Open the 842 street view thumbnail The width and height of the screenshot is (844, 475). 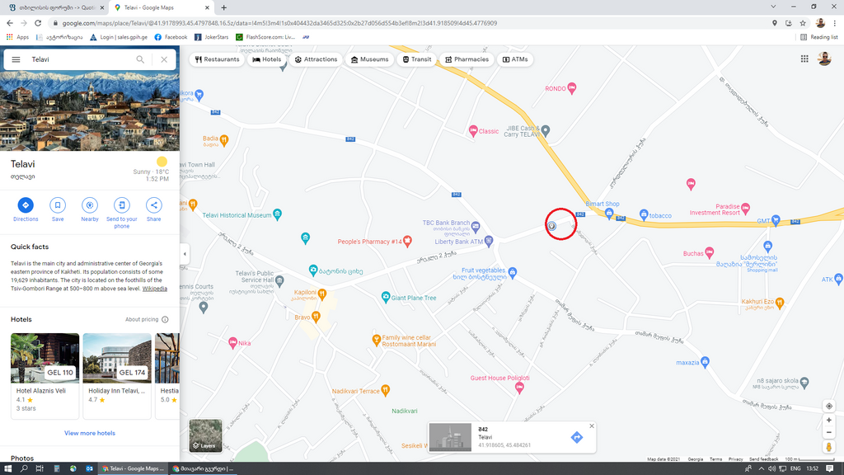(451, 437)
